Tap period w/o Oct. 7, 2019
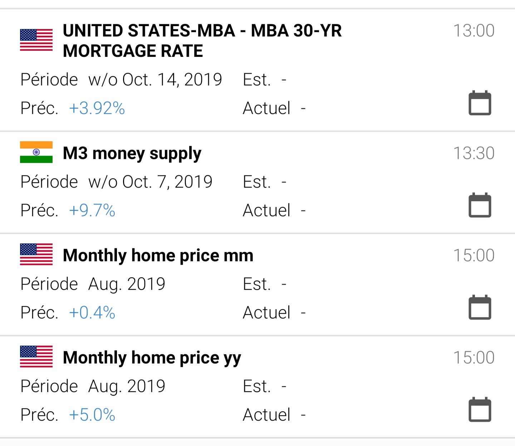This screenshot has width=515, height=446. click(x=150, y=182)
